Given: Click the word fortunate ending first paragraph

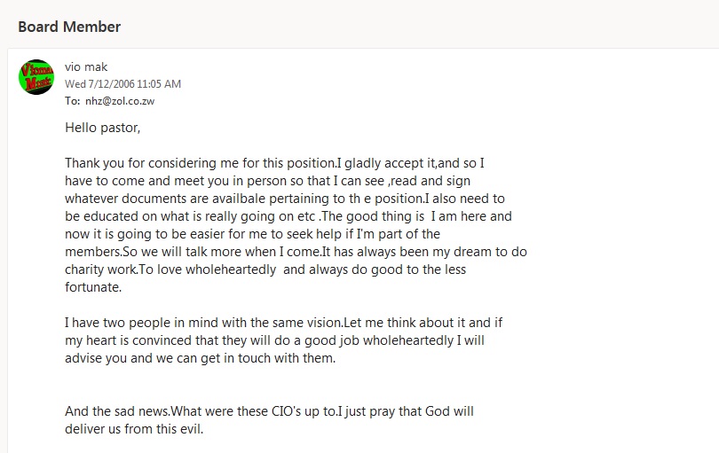Looking at the screenshot, I should click(x=93, y=287).
